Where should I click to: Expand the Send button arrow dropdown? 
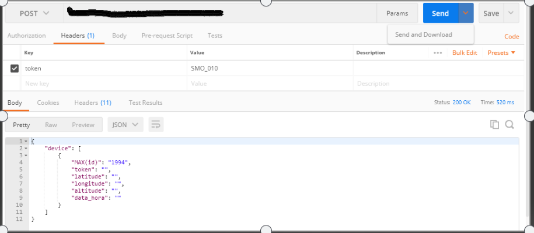tap(466, 13)
